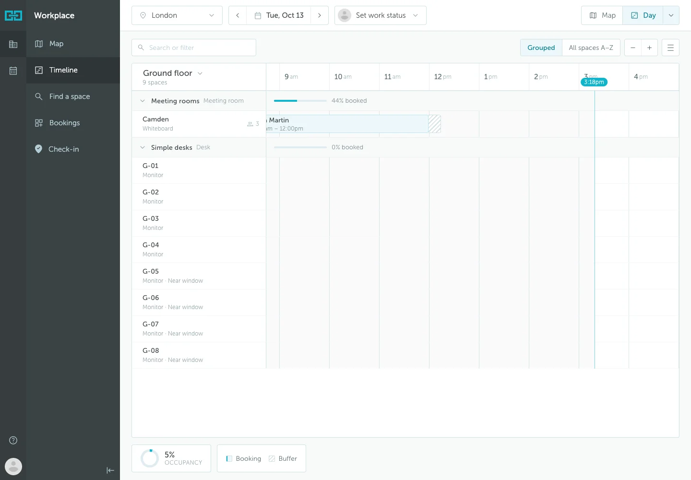The width and height of the screenshot is (691, 480).
Task: Open the user avatar at bottom left
Action: coord(13,466)
